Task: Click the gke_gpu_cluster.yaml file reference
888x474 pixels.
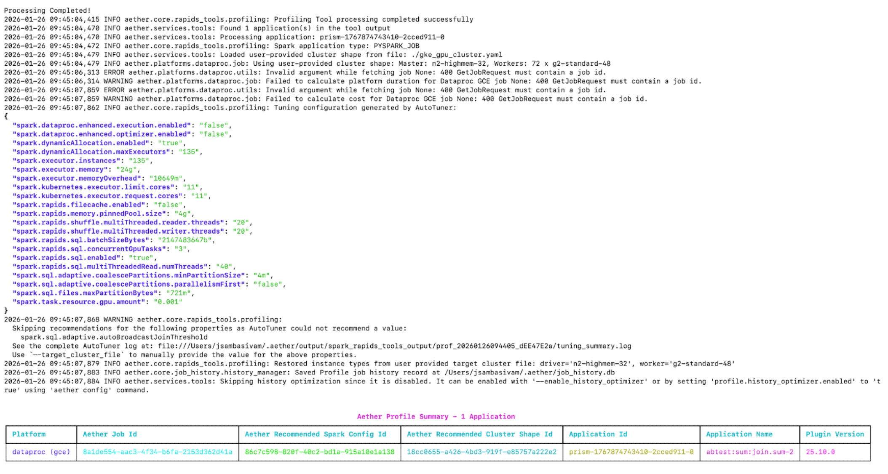Action: [457, 55]
